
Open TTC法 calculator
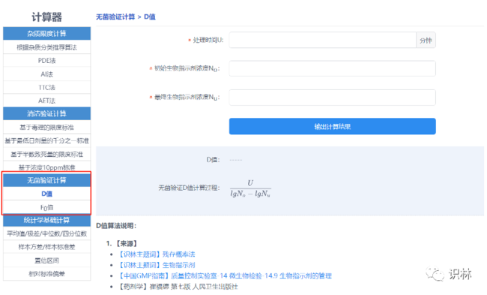[x=47, y=87]
